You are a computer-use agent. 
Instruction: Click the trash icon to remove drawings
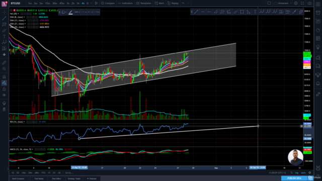[x=4, y=109]
